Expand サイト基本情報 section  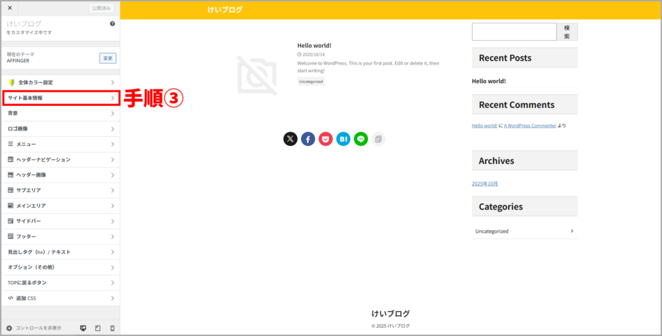(x=61, y=98)
